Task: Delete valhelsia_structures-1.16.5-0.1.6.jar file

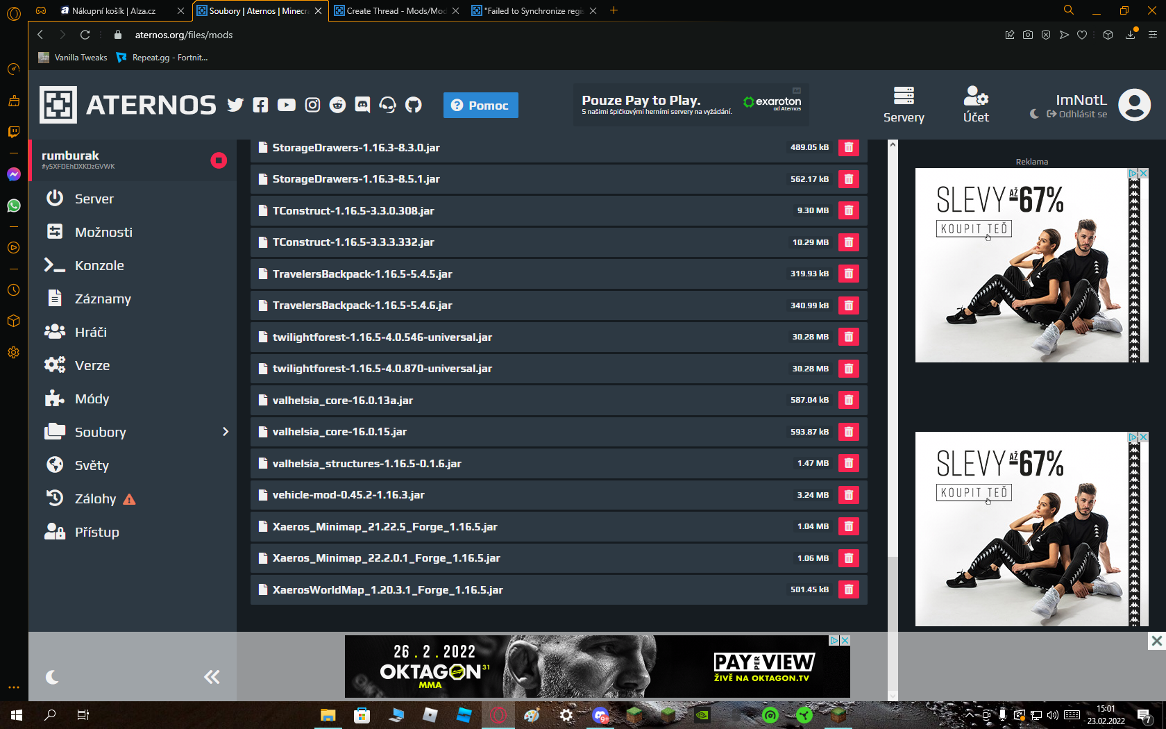Action: pyautogui.click(x=848, y=463)
